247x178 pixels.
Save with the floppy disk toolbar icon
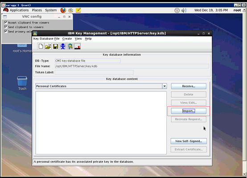point(55,46)
